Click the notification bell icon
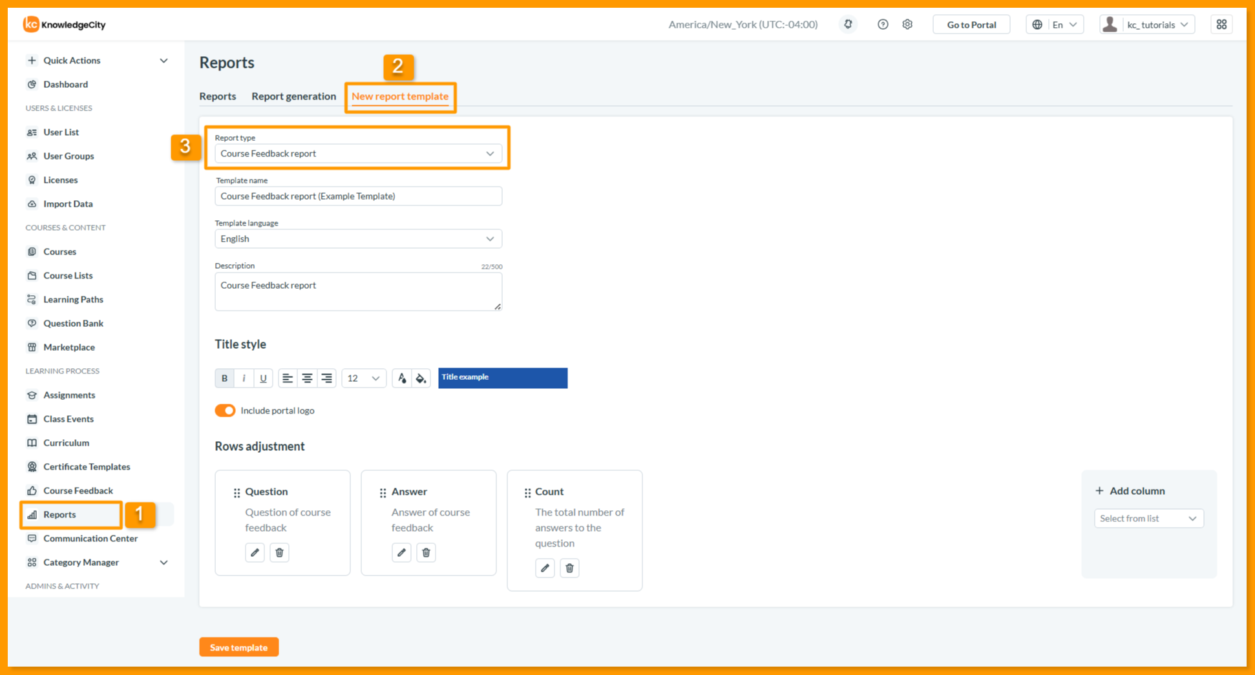 [848, 25]
